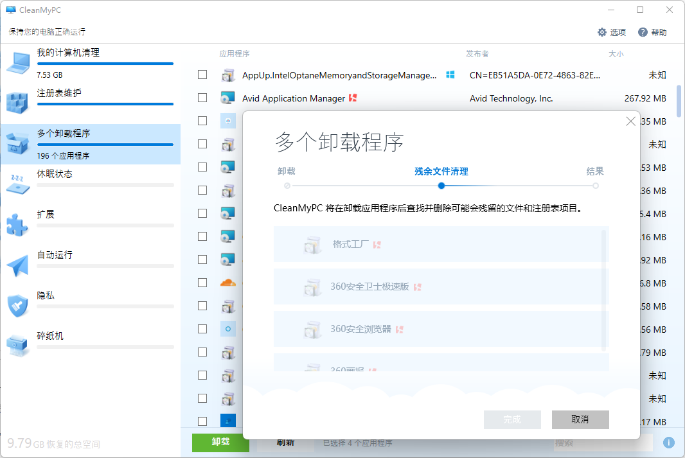Open the Privacy shield icon

tap(18, 306)
